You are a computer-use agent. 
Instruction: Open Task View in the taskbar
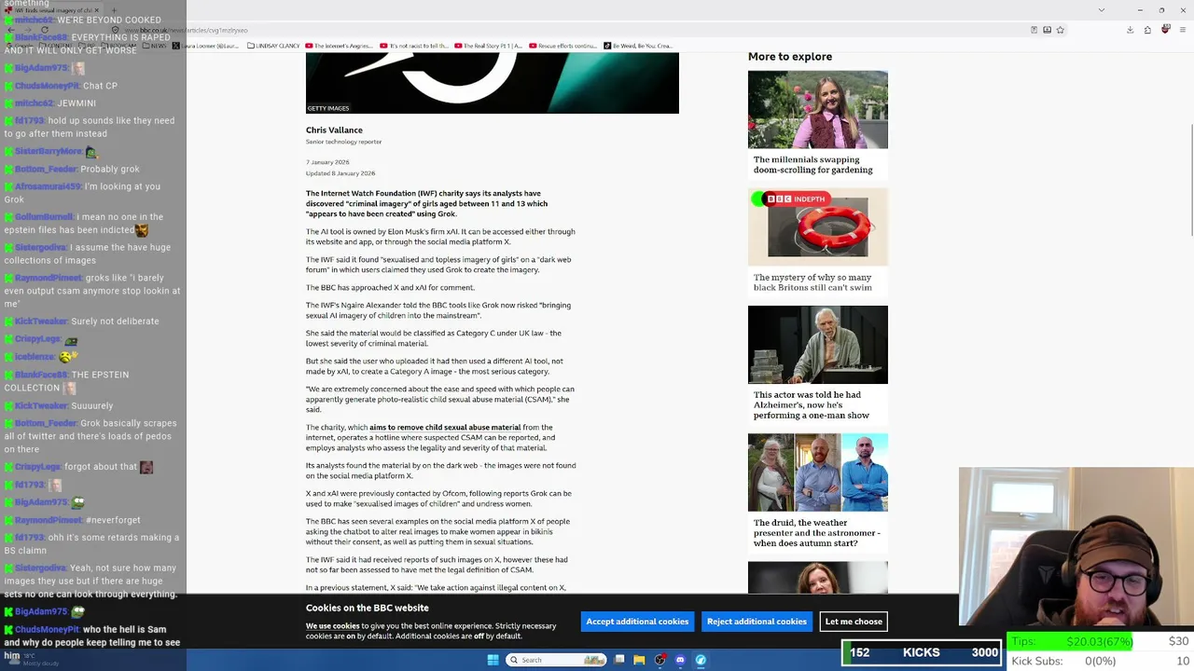pyautogui.click(x=619, y=660)
